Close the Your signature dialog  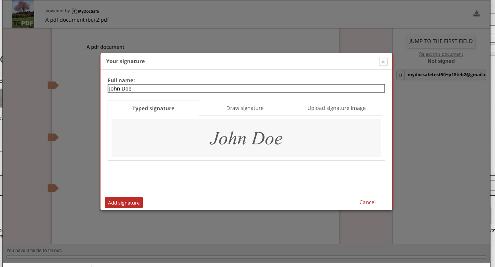[x=383, y=62]
